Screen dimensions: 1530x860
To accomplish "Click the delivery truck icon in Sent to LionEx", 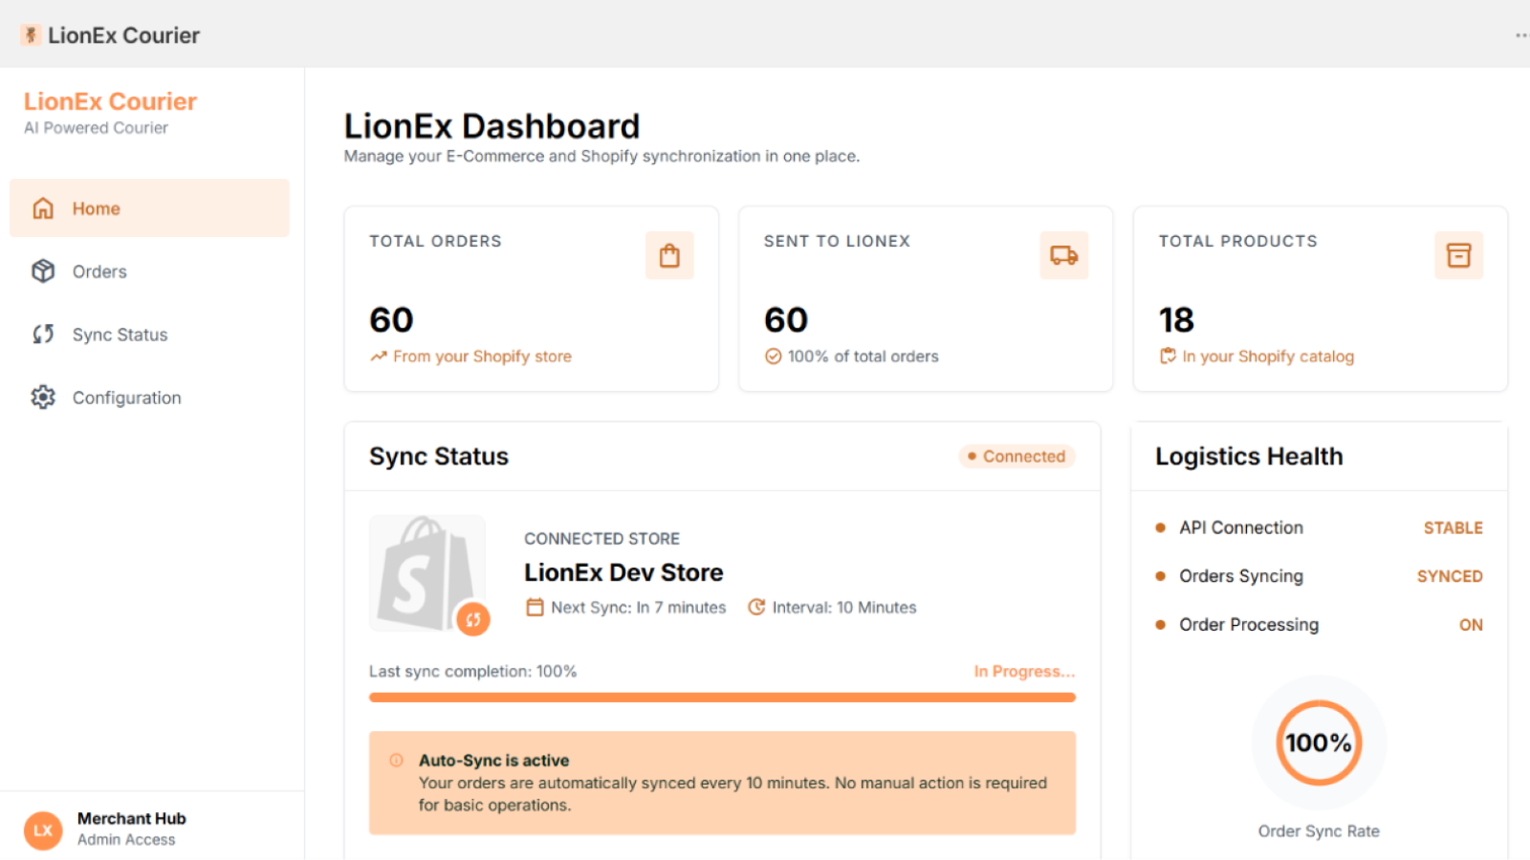I will pos(1064,255).
